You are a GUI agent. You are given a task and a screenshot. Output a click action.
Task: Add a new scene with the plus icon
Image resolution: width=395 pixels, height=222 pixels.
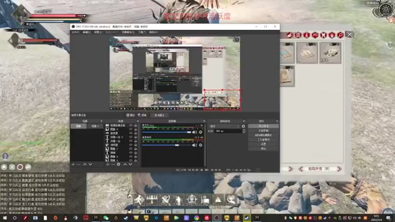tap(73, 164)
